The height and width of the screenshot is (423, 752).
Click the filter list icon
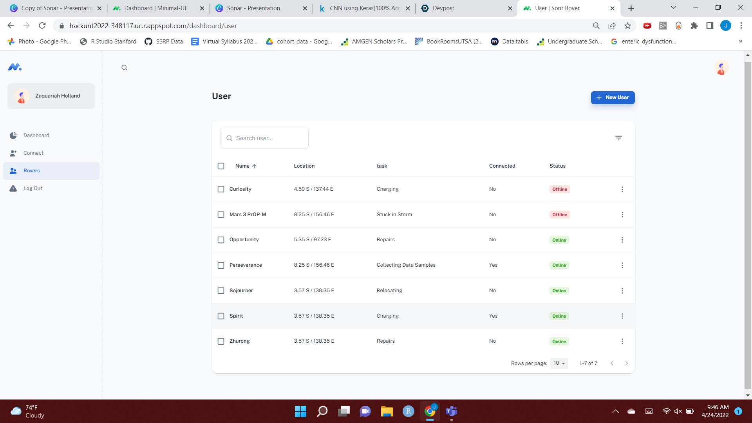(x=618, y=138)
